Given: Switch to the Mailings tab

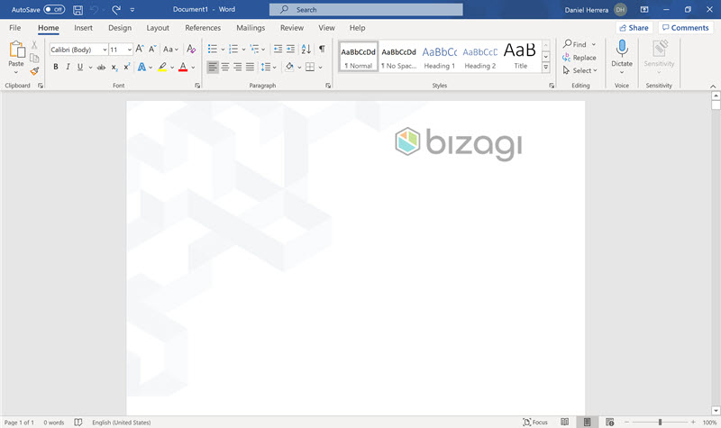Looking at the screenshot, I should click(251, 28).
